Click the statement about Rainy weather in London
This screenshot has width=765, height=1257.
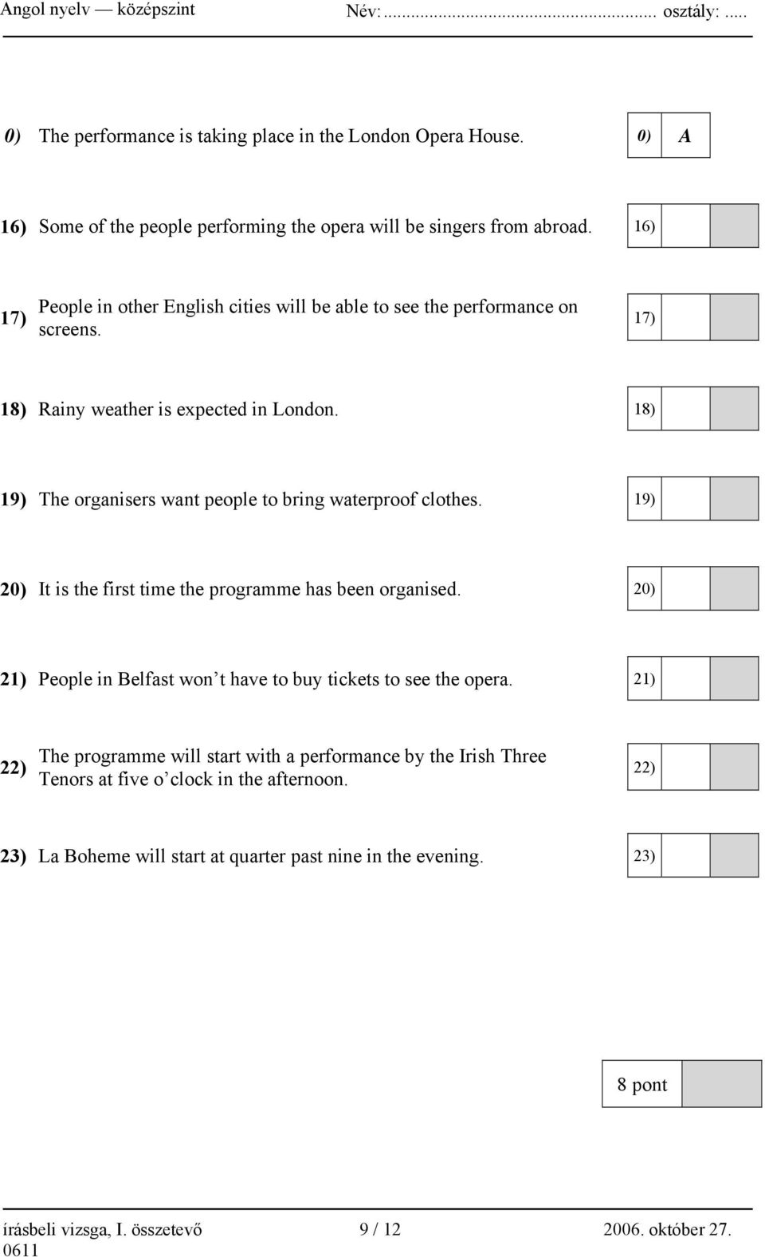coord(189,410)
